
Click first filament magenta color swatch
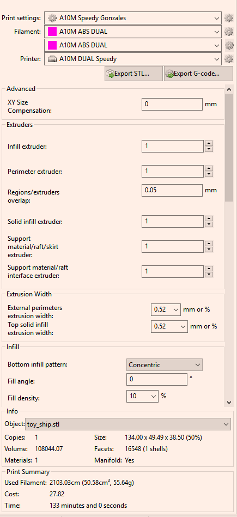tap(52, 32)
